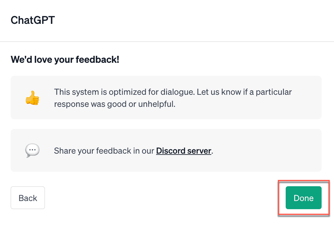Return to previous step using Back
The width and height of the screenshot is (334, 230).
pyautogui.click(x=28, y=198)
